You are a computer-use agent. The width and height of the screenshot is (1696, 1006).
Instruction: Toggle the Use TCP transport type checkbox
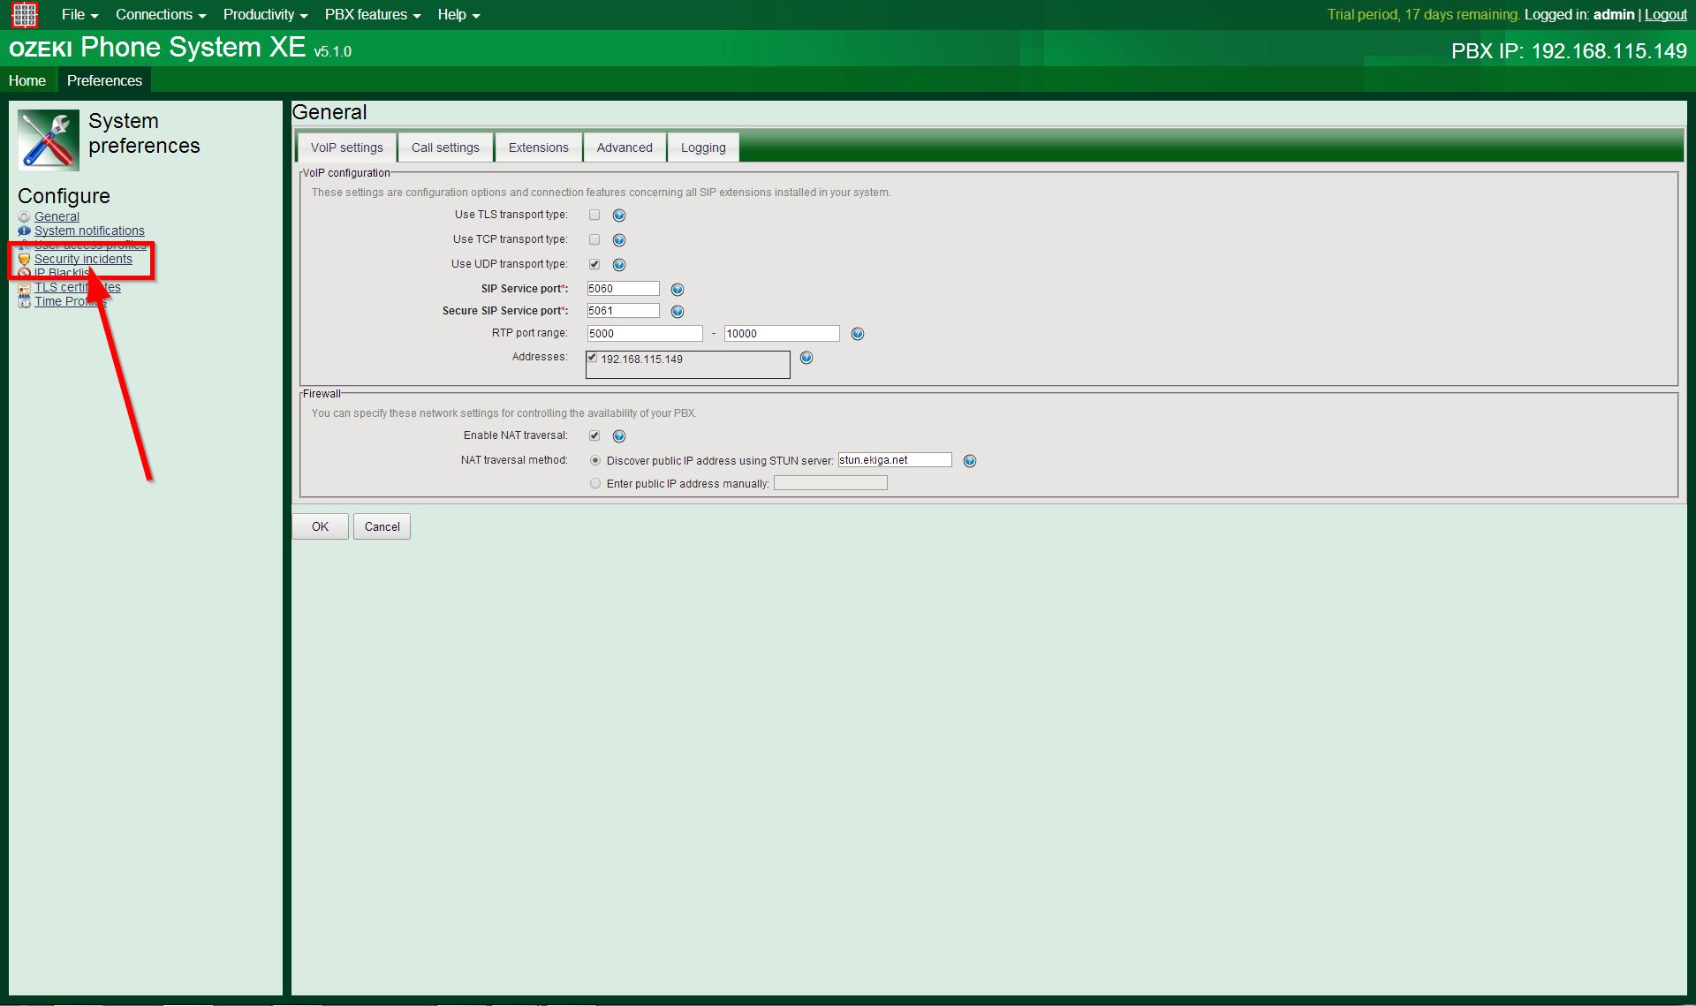595,239
